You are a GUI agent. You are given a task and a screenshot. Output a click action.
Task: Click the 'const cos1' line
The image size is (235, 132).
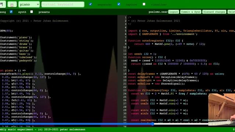pos(159,100)
